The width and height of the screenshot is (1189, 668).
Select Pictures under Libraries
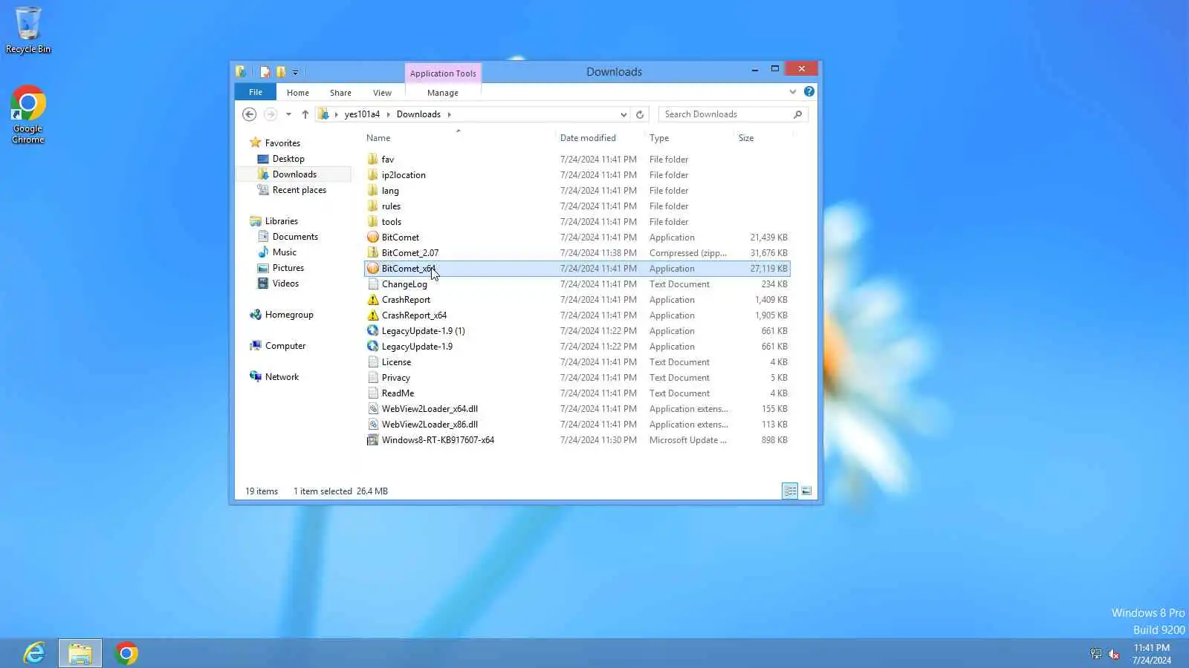(288, 268)
